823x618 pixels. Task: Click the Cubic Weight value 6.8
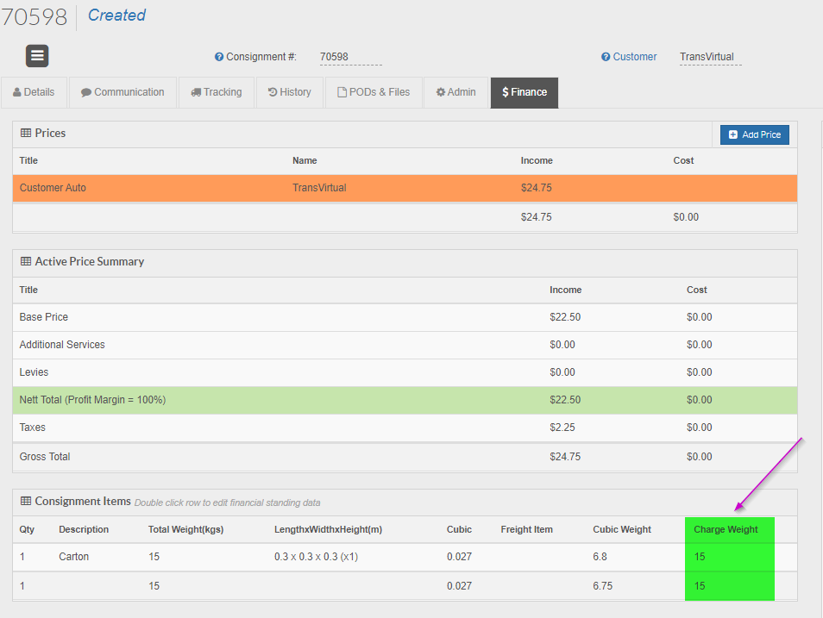click(x=600, y=557)
